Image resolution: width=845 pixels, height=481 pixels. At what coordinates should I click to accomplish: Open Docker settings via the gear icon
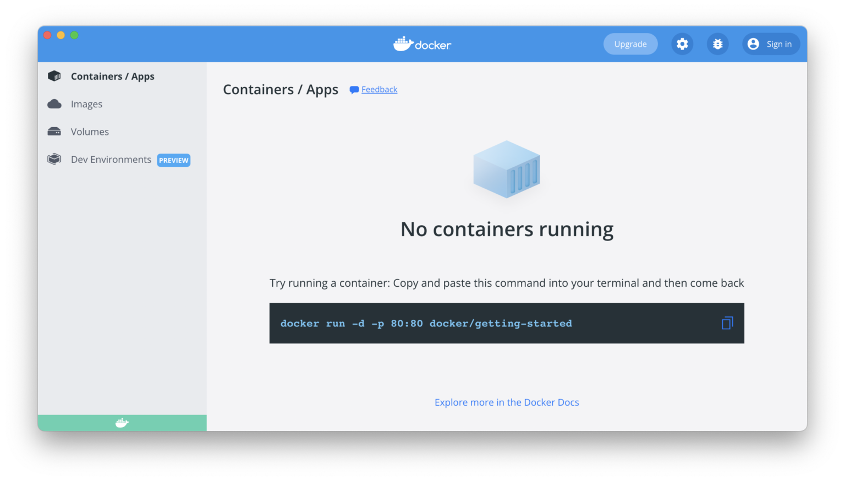tap(682, 44)
